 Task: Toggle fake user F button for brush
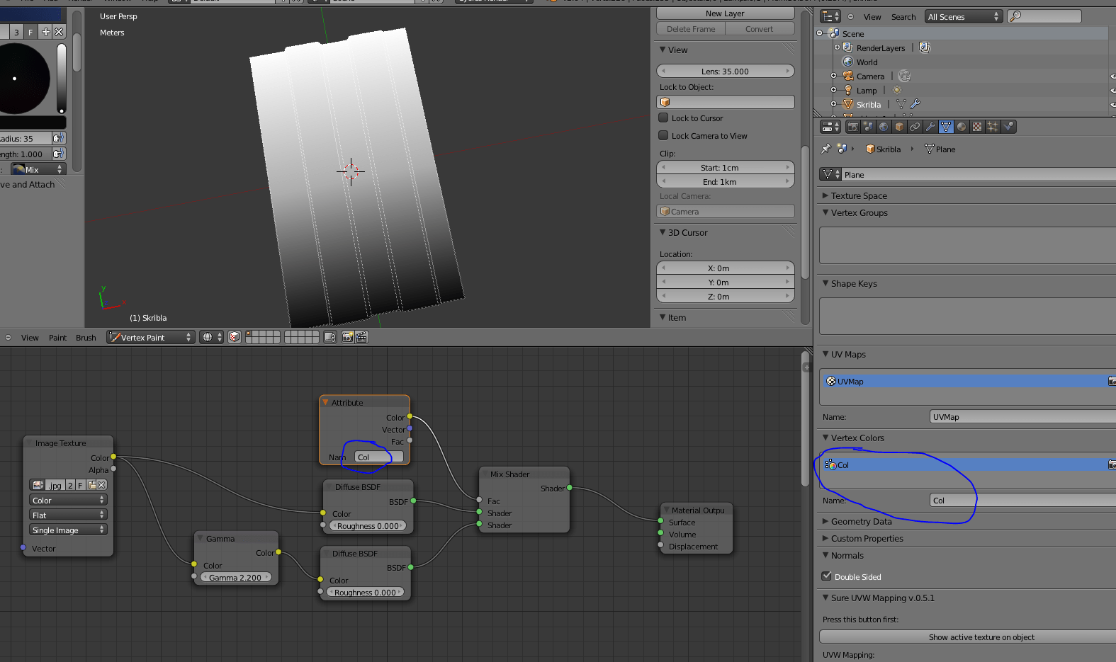pos(30,32)
